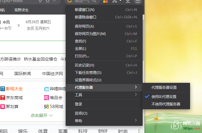Bookmark page with the star icon

point(48,1)
